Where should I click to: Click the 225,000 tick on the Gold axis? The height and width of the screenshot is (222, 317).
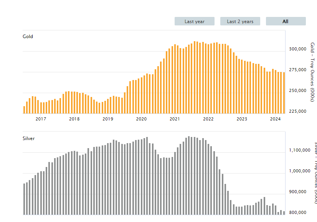point(297,112)
